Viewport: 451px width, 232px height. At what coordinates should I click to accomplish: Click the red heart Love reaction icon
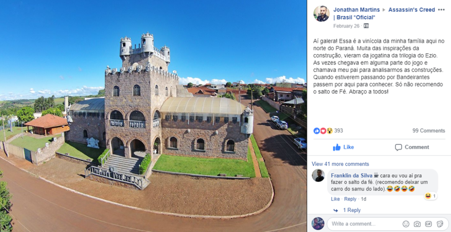[x=323, y=131]
